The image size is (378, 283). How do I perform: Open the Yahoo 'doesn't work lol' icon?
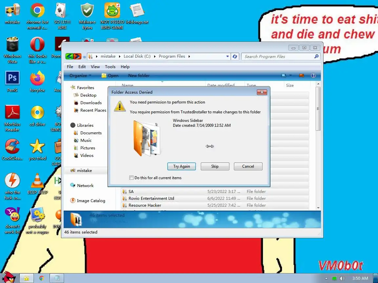click(x=12, y=220)
